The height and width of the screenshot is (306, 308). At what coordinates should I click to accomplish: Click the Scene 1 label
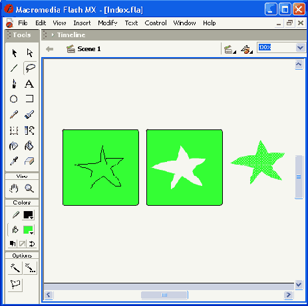click(x=89, y=49)
